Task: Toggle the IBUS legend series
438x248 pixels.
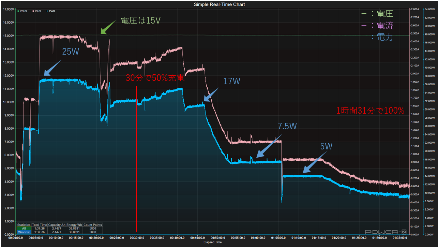Action: pos(37,11)
